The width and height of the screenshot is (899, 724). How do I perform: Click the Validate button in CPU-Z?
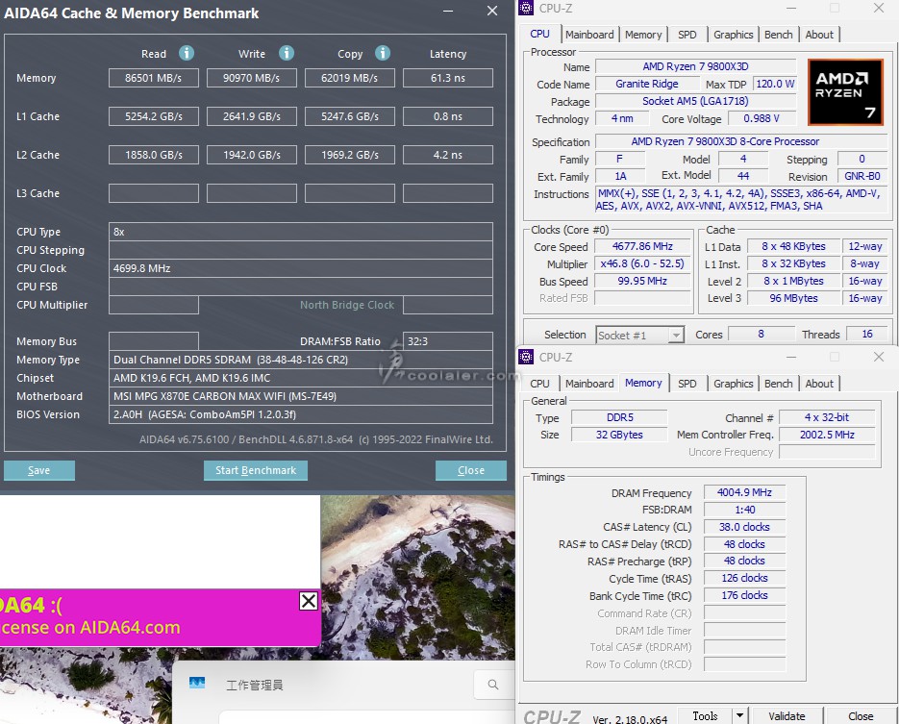point(787,715)
